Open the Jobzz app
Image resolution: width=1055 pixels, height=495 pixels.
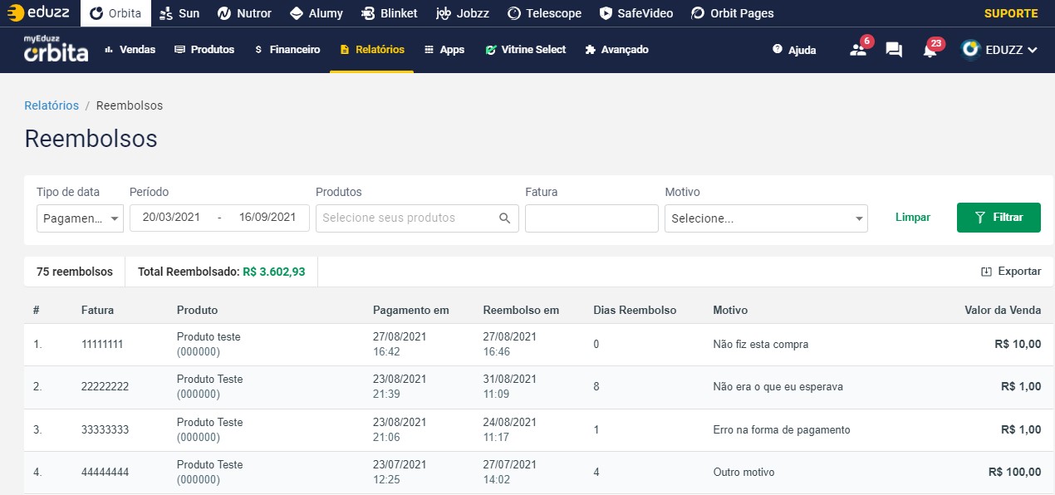462,13
